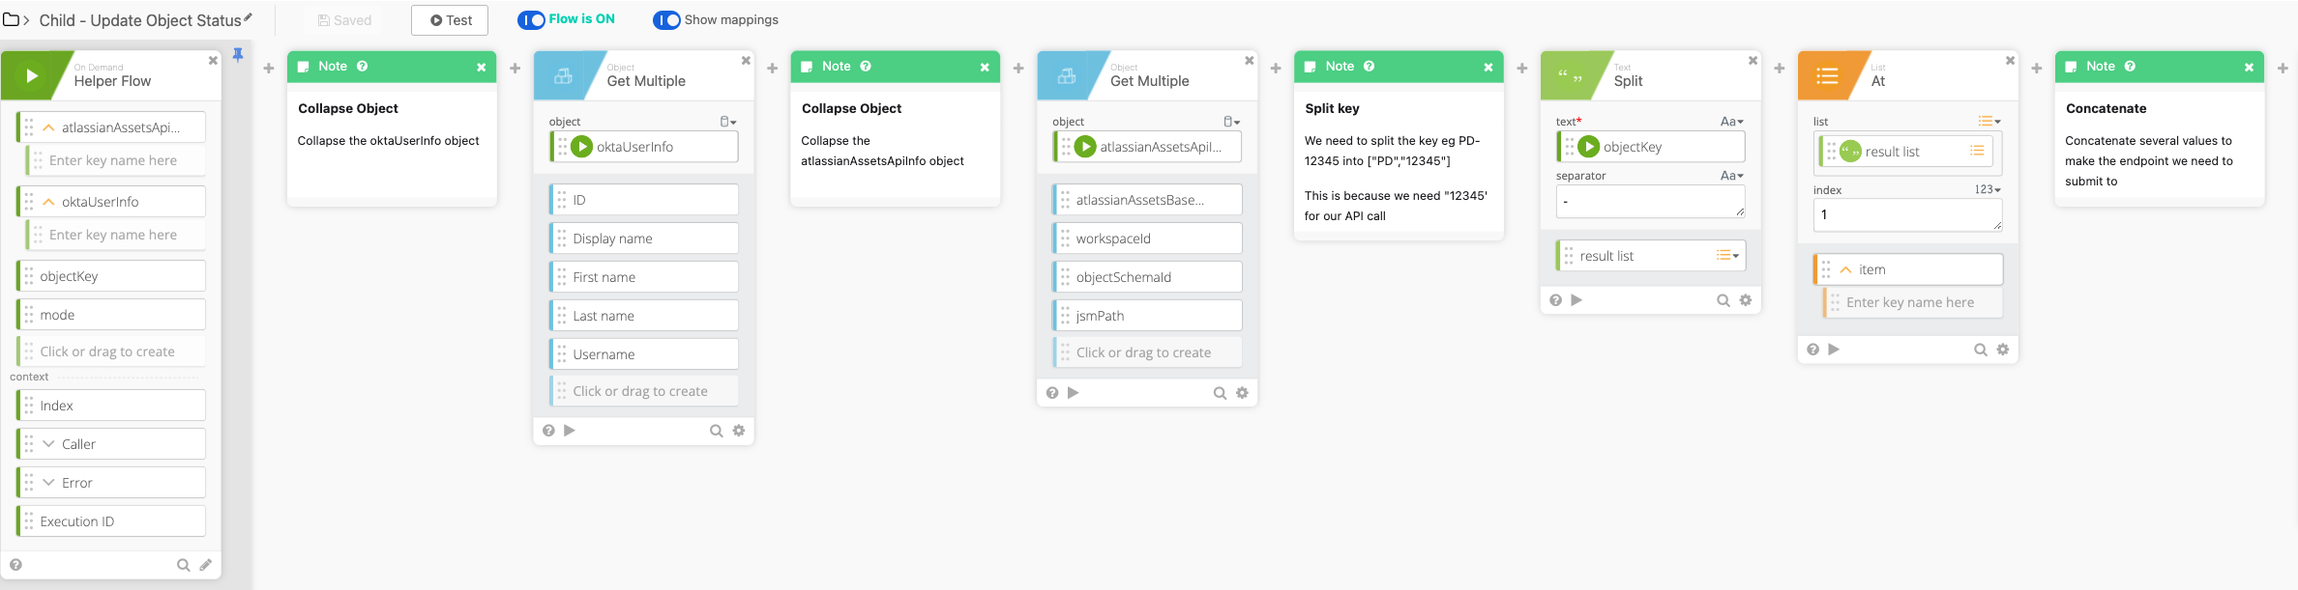Screen dimensions: 2298x590
Task: Click the folder icon in the breadcrumb
Action: pyautogui.click(x=12, y=19)
